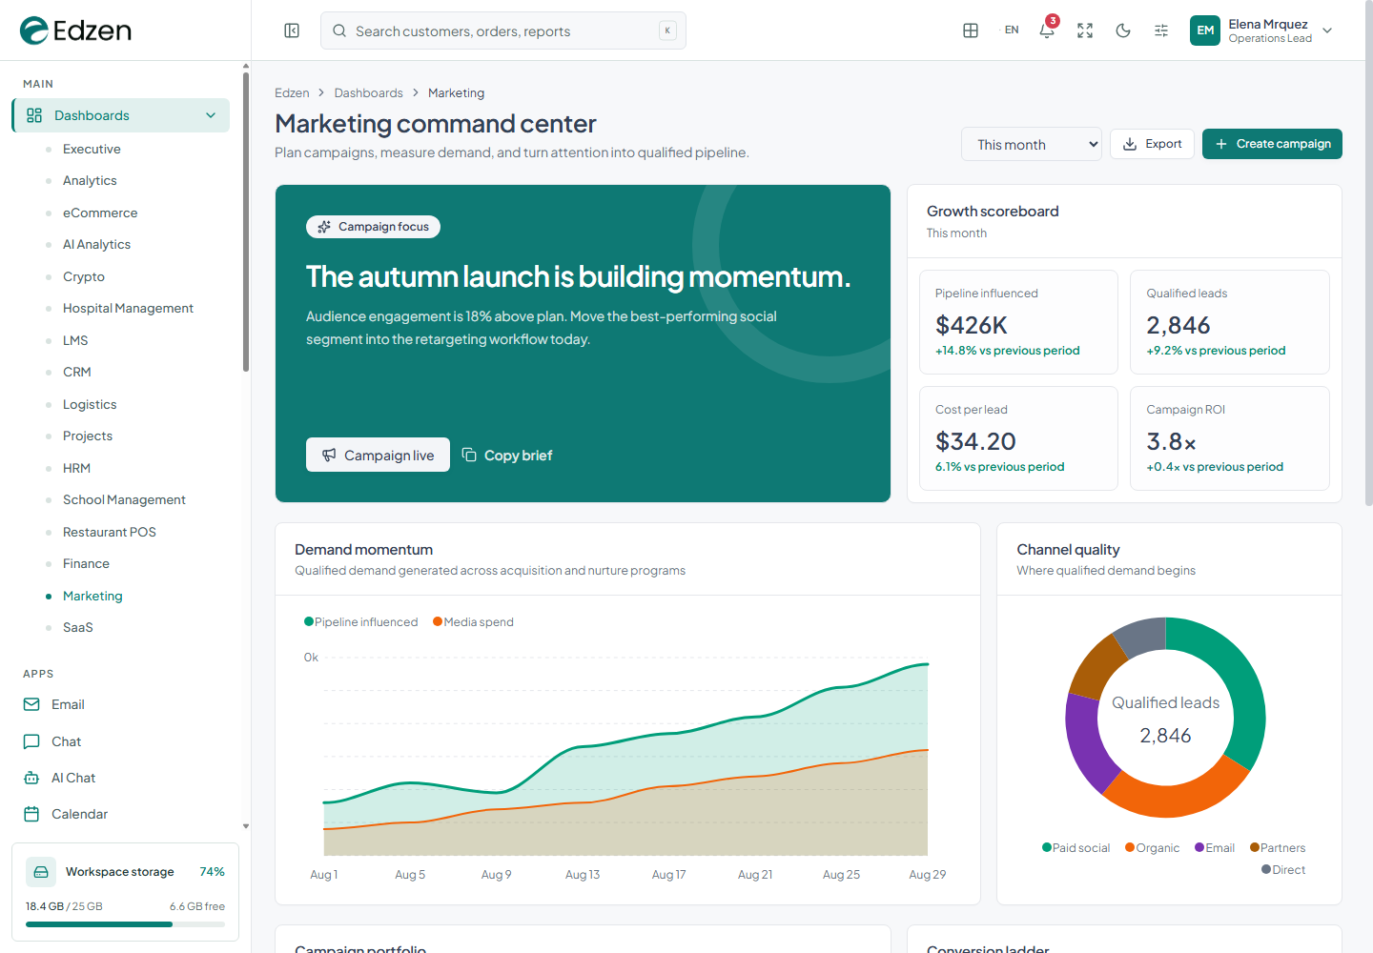Collapse the Dashboards menu chevron
The image size is (1373, 953).
click(211, 115)
